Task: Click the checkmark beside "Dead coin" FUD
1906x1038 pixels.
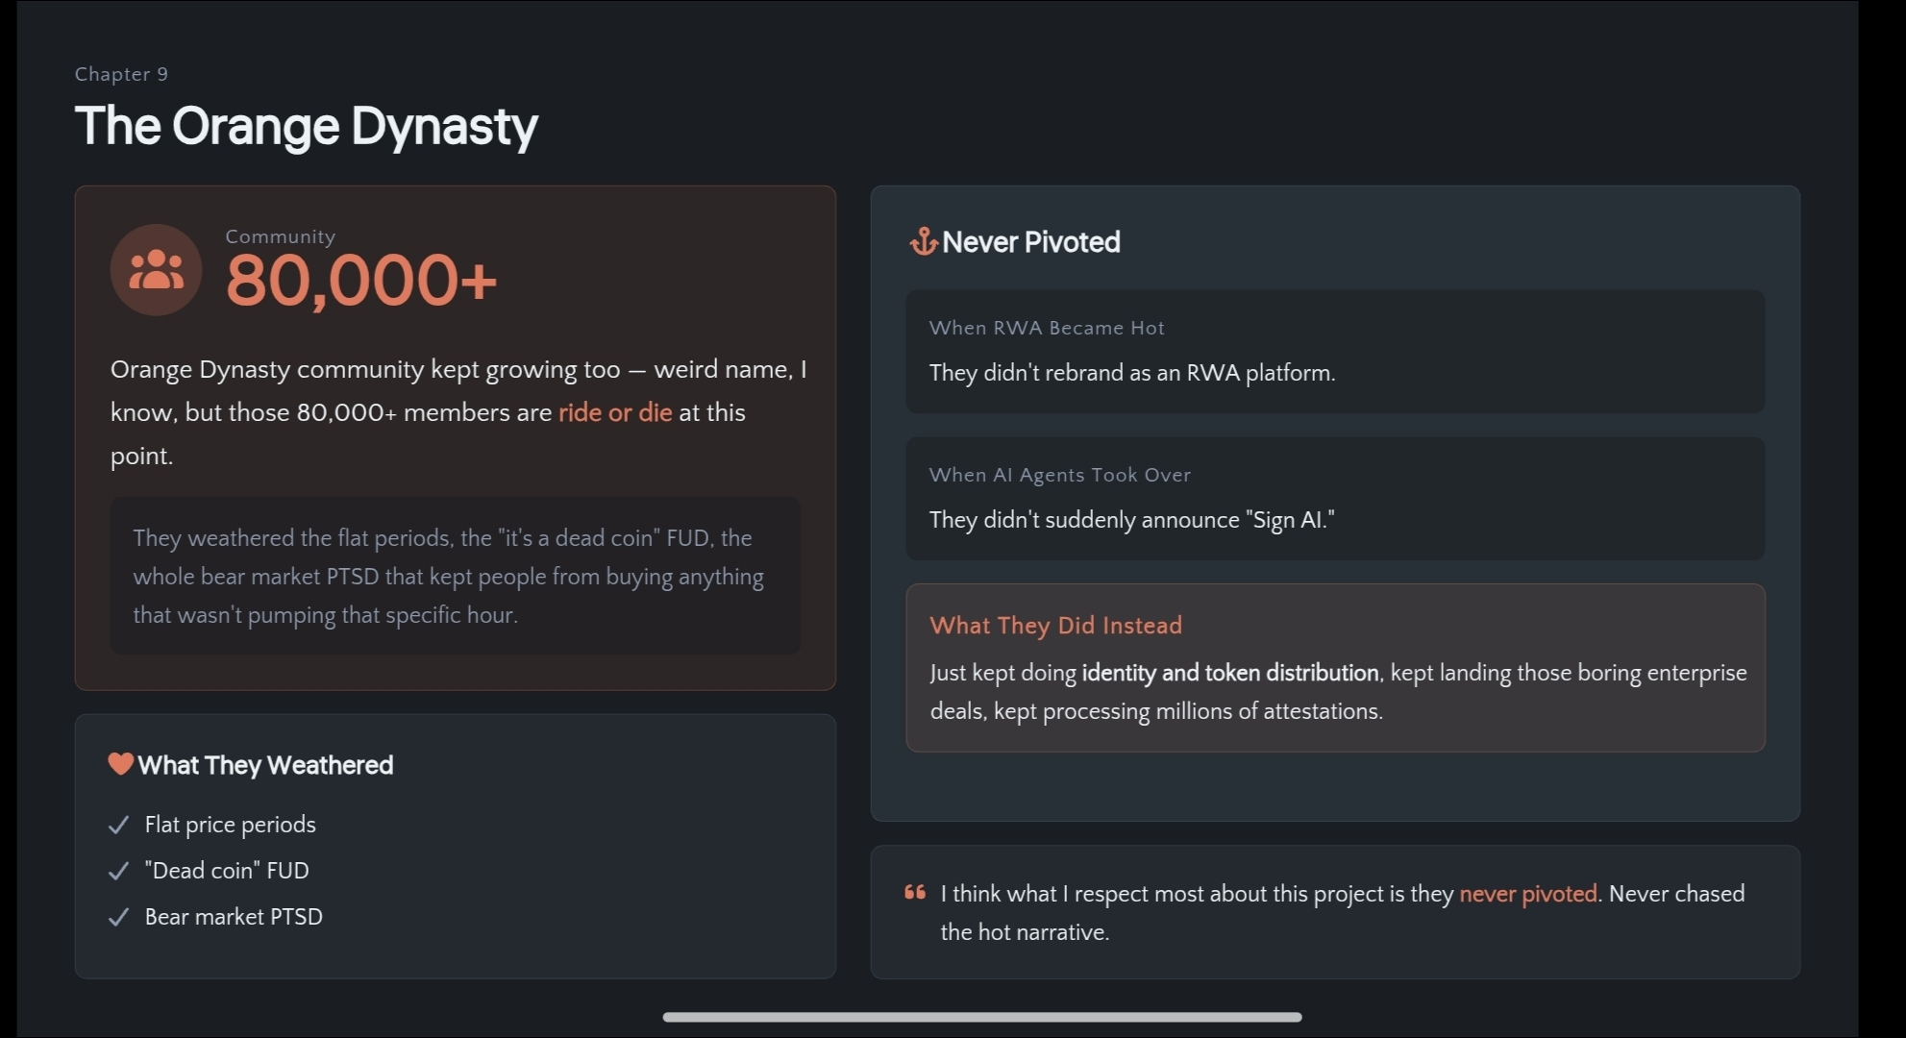Action: (x=119, y=871)
